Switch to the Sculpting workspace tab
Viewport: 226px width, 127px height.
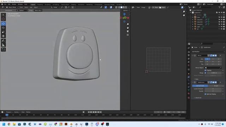48,5
